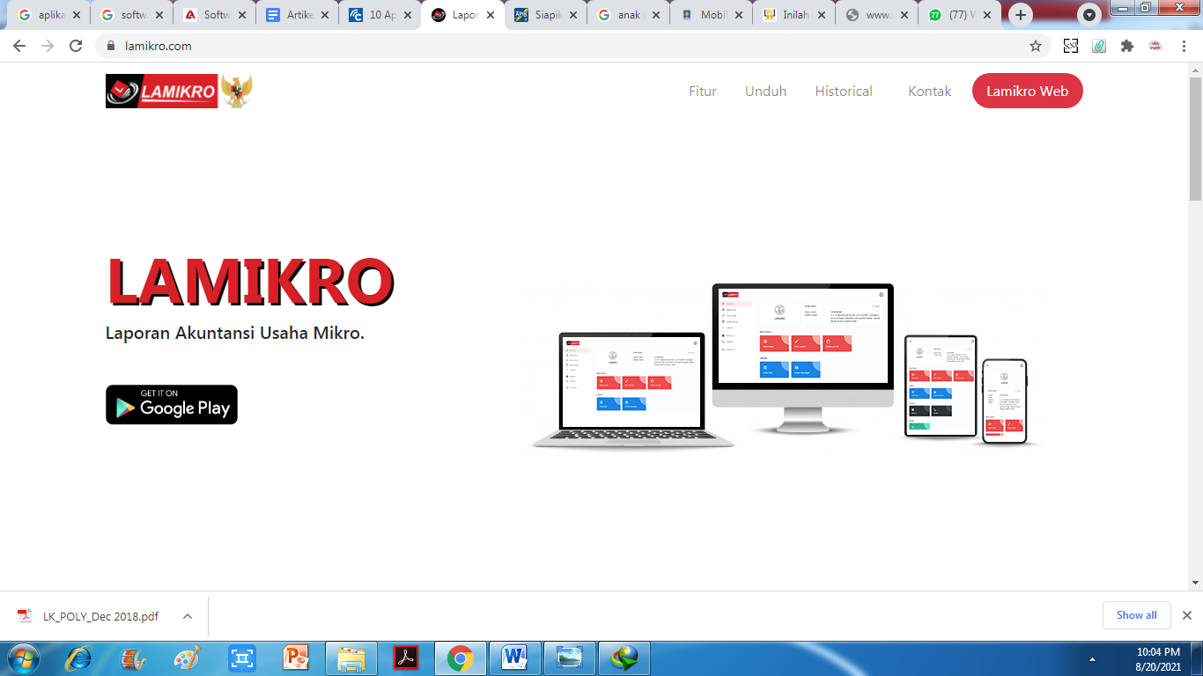Viewport: 1203px width, 676px height.
Task: Show hidden system tray icons
Action: pos(1092,658)
